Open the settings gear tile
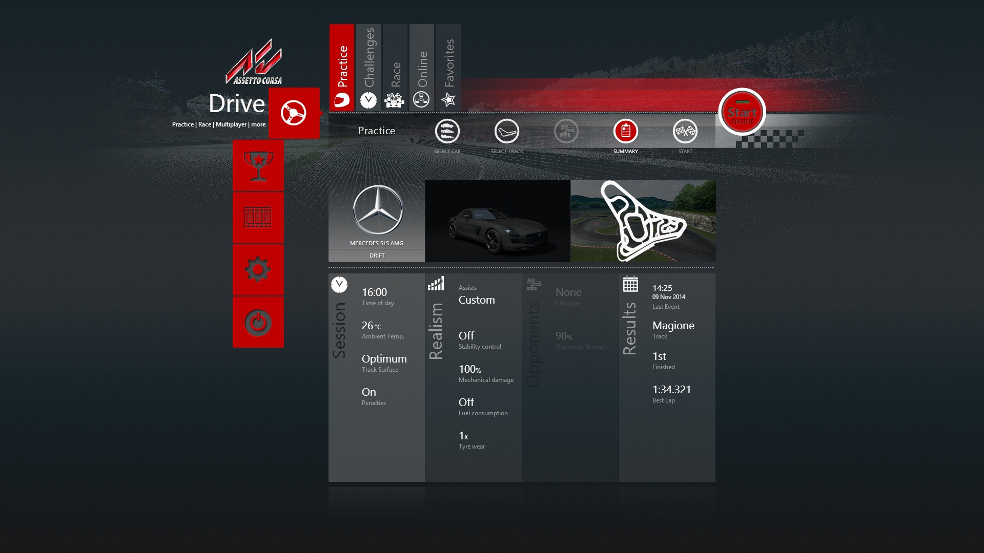Viewport: 984px width, 553px height. [258, 269]
